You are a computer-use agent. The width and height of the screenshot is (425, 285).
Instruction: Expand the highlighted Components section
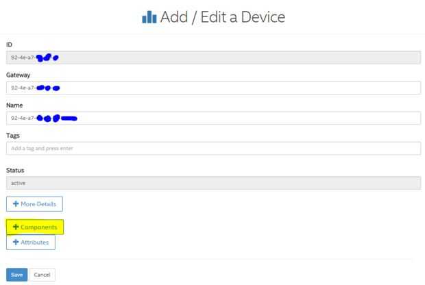coord(35,227)
